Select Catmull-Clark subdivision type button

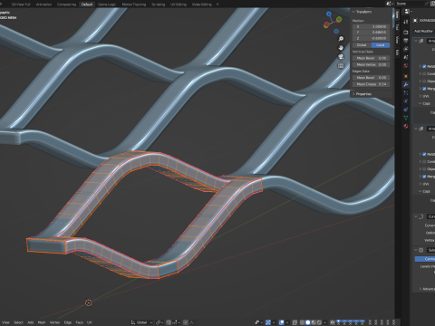[x=425, y=259]
